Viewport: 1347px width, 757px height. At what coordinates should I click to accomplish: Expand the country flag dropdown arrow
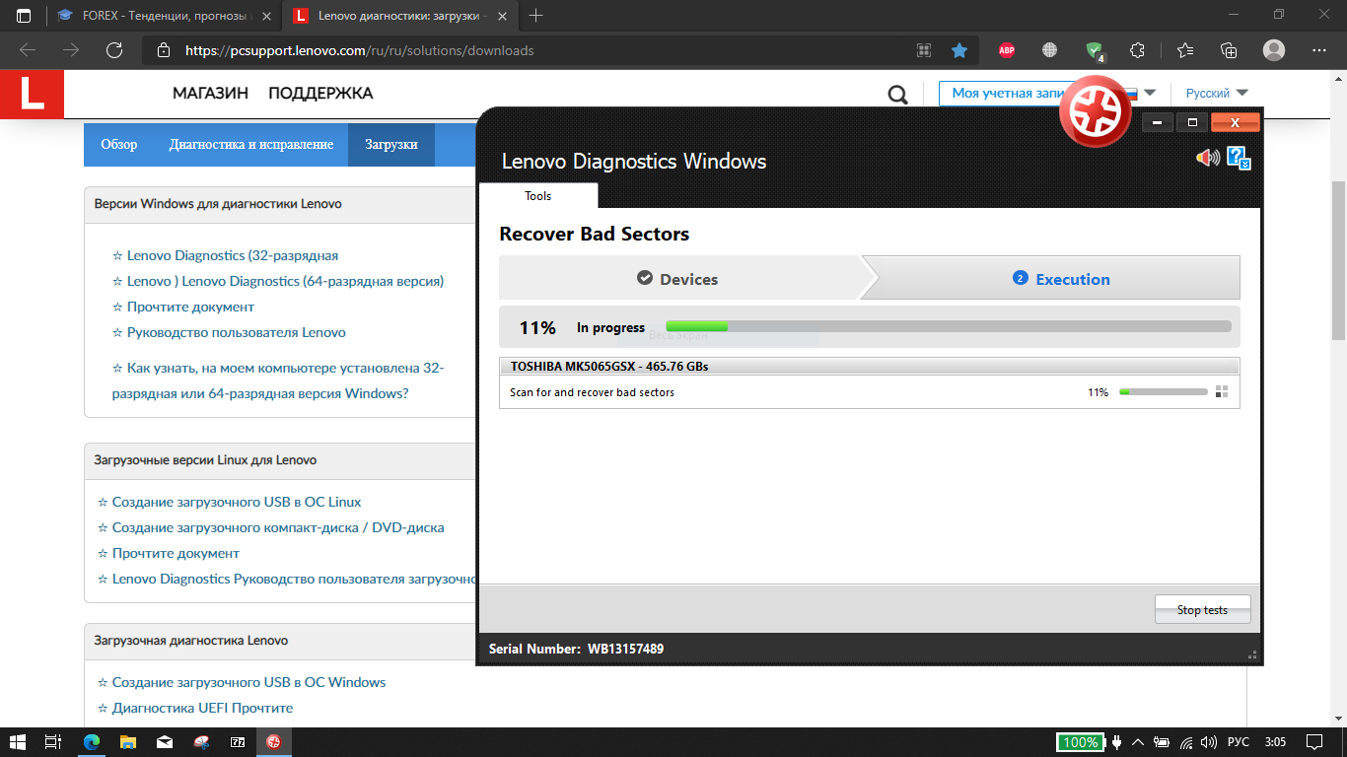(1150, 93)
